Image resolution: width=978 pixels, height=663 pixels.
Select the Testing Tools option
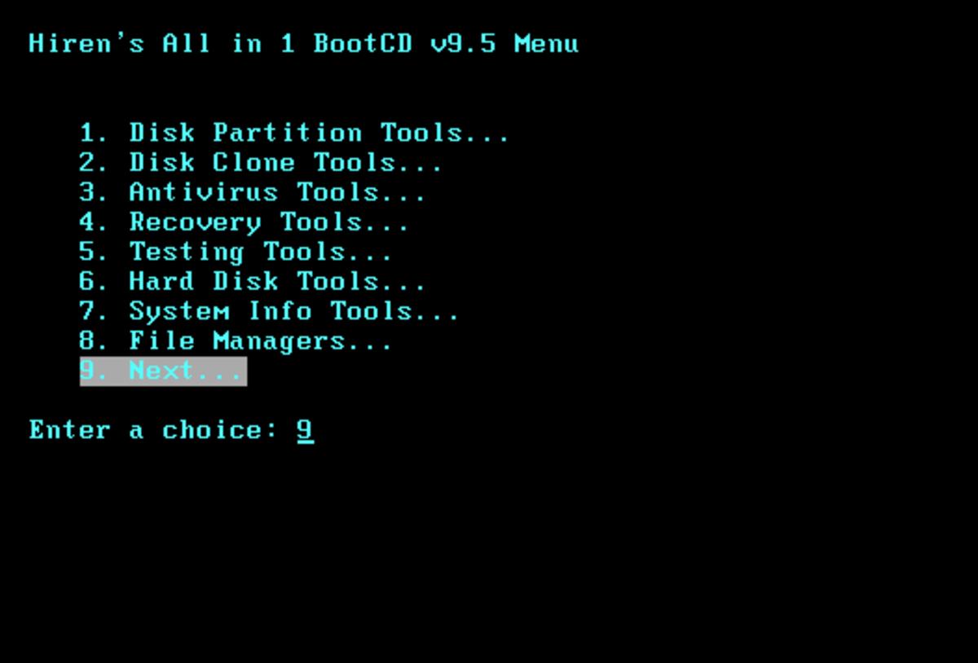point(236,252)
